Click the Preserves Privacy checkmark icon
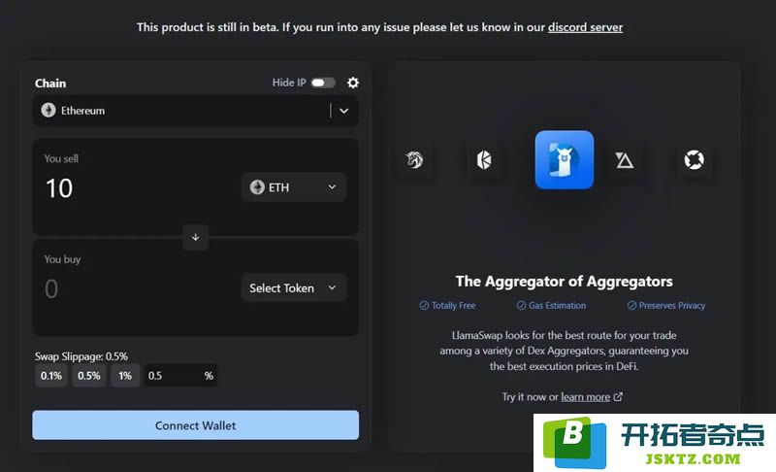This screenshot has height=472, width=776. pyautogui.click(x=632, y=306)
